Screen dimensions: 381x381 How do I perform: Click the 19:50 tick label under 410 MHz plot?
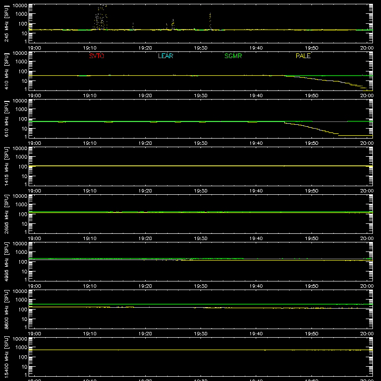[x=311, y=96]
